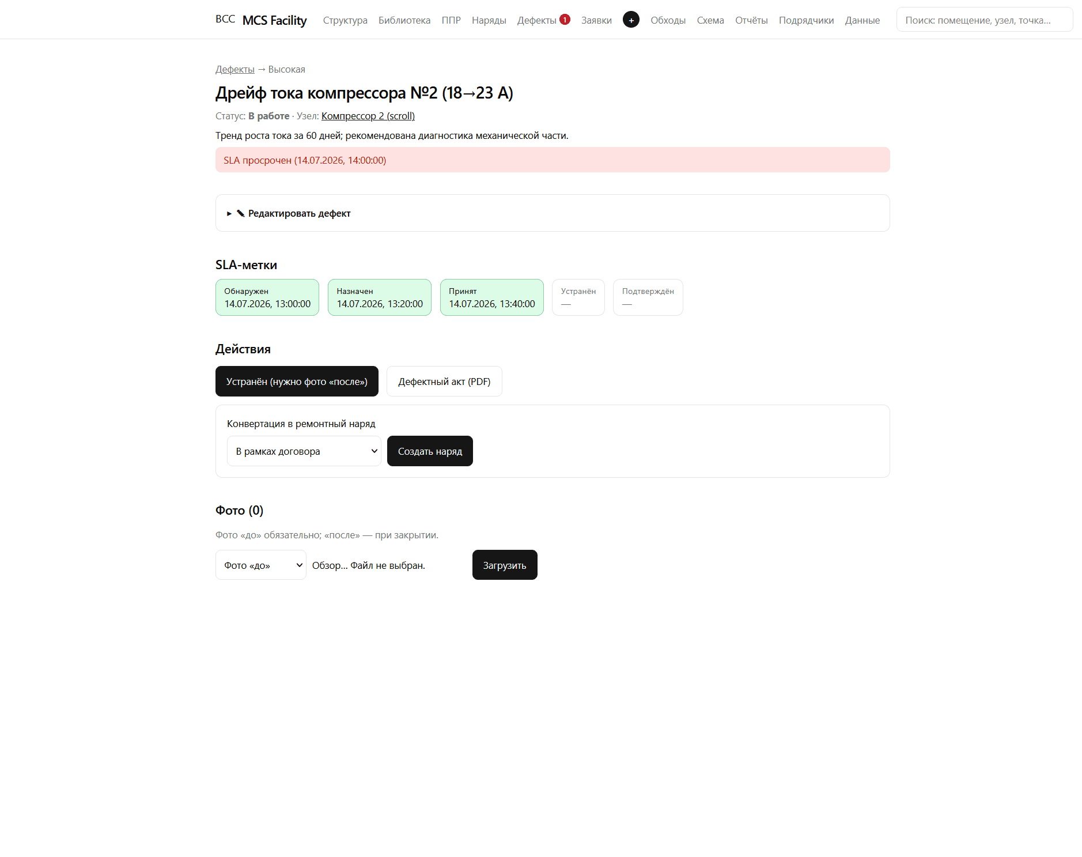1082x857 pixels.
Task: Click the Высокая breadcrumb text
Action: coord(287,69)
